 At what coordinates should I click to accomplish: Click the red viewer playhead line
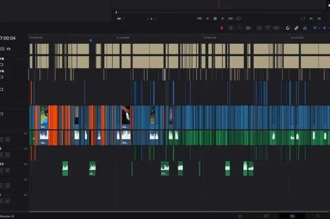click(x=219, y=5)
